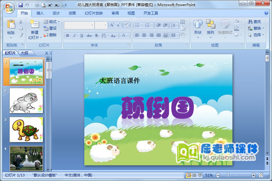The height and width of the screenshot is (181, 272).
Task: Open the font size dropdown
Action: [105, 25]
